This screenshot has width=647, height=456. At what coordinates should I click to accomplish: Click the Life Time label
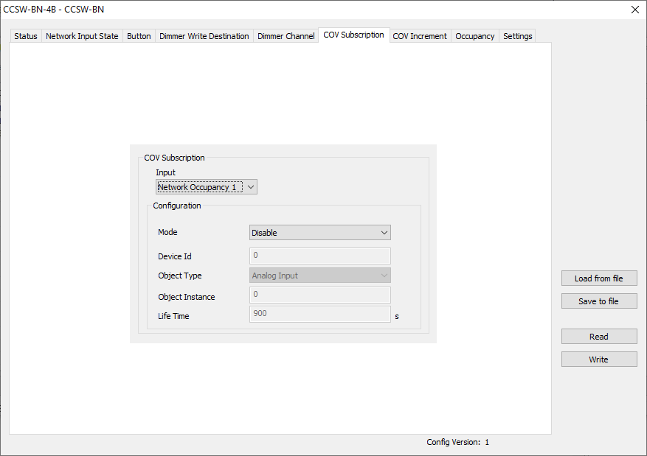[173, 316]
